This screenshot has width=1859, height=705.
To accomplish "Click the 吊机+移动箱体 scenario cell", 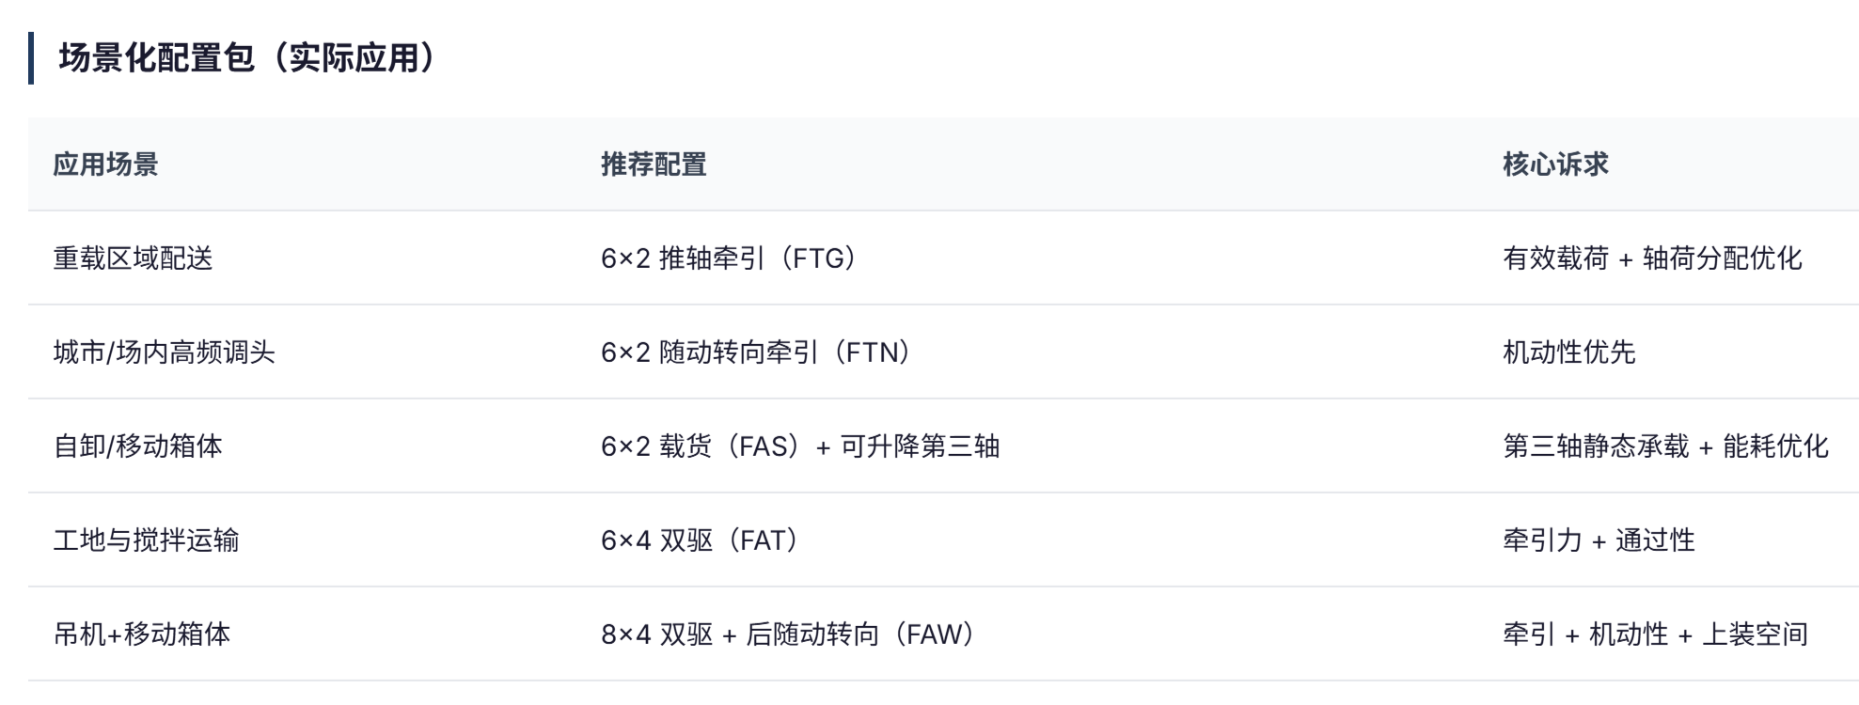I will point(141,634).
